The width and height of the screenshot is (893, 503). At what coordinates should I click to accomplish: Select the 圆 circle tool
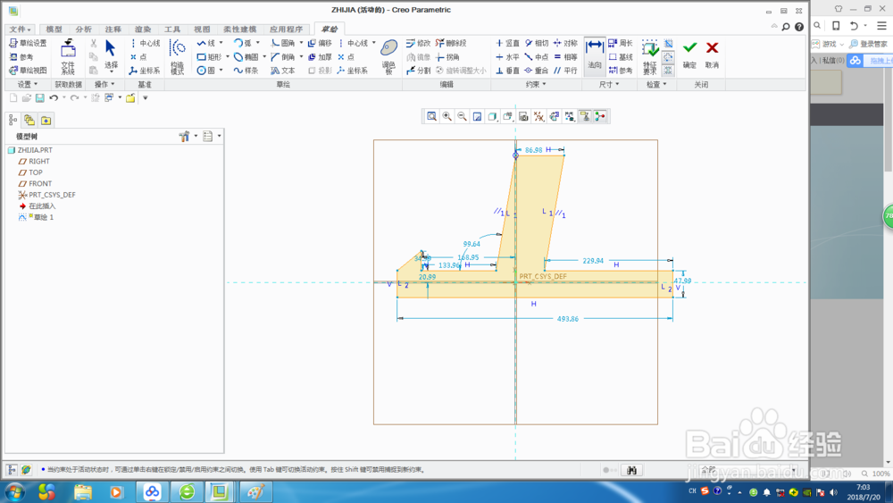206,71
